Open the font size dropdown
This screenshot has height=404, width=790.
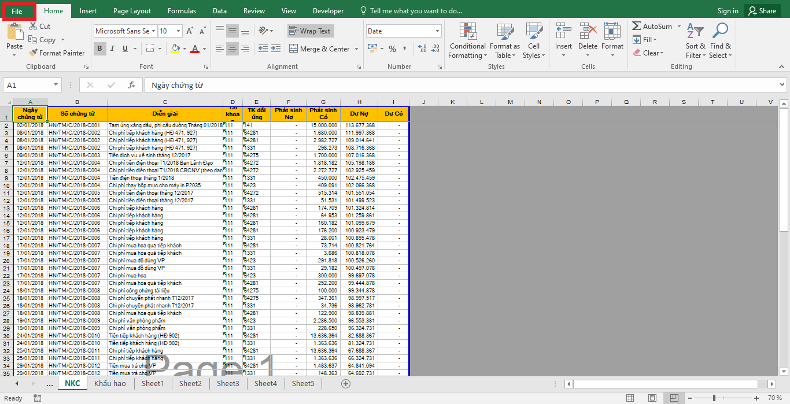click(x=178, y=31)
